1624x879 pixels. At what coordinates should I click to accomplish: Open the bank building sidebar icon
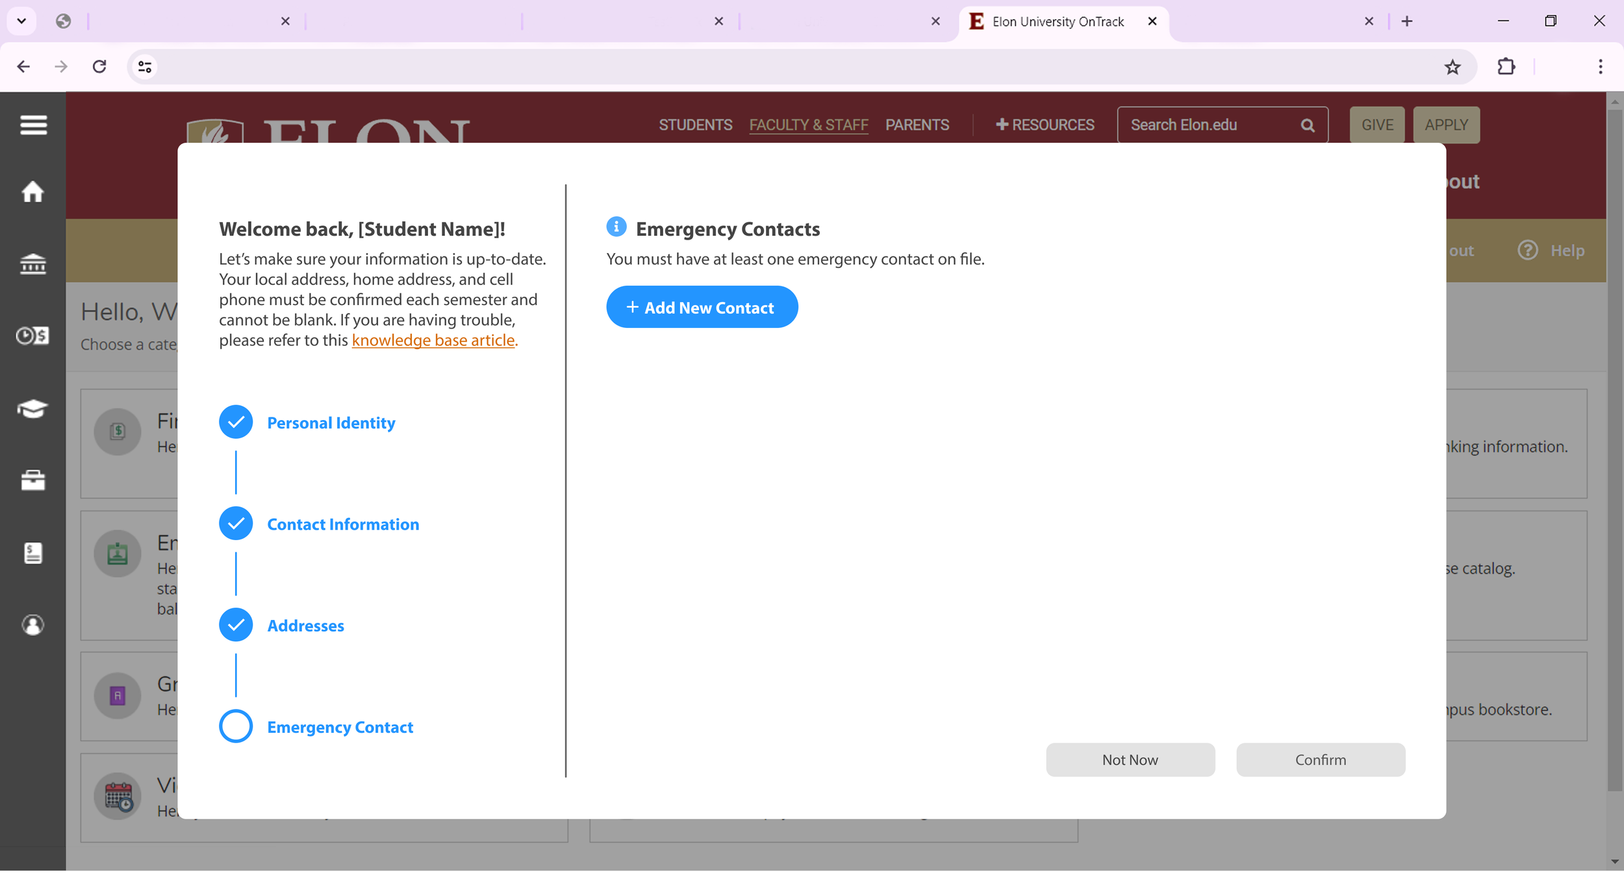32,264
